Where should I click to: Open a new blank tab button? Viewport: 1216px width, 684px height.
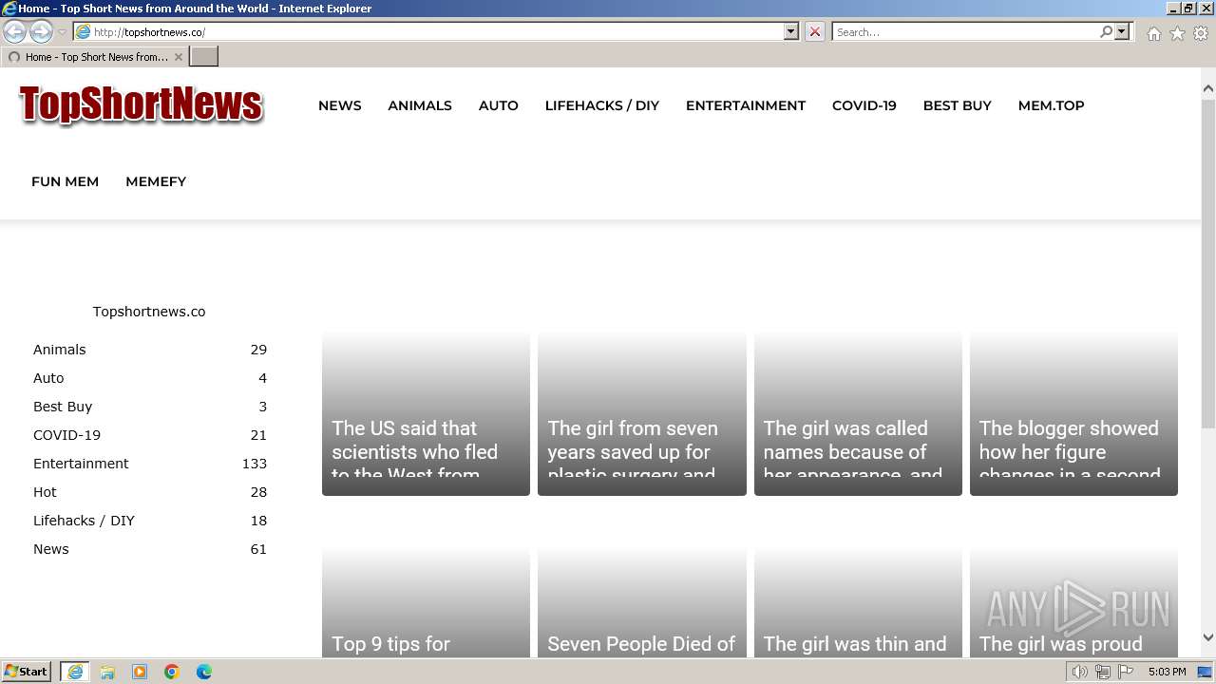pyautogui.click(x=204, y=57)
